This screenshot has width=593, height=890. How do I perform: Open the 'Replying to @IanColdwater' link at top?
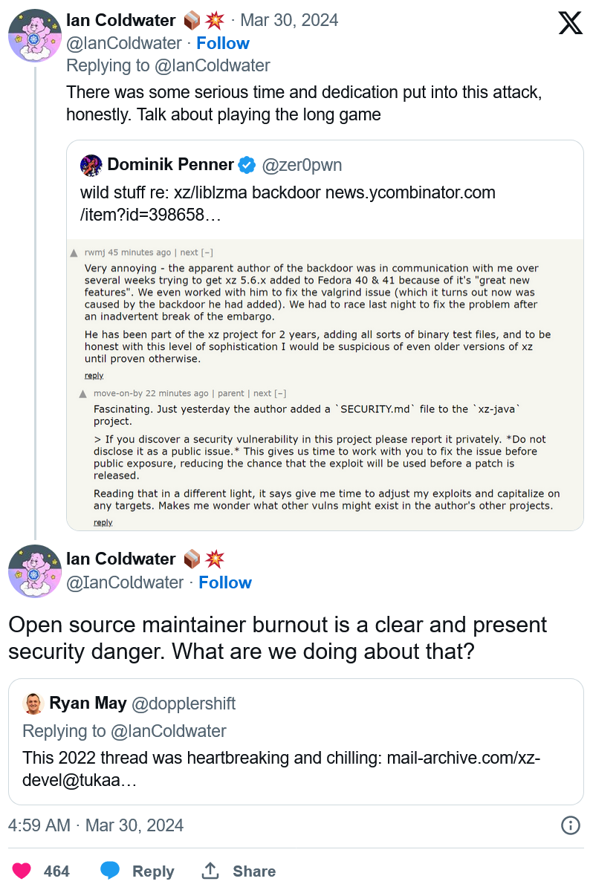168,66
